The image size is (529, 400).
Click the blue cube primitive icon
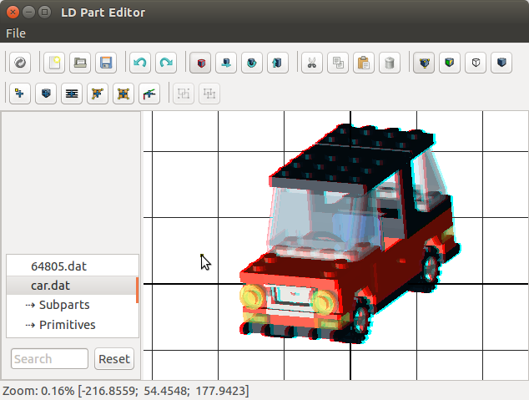click(46, 94)
